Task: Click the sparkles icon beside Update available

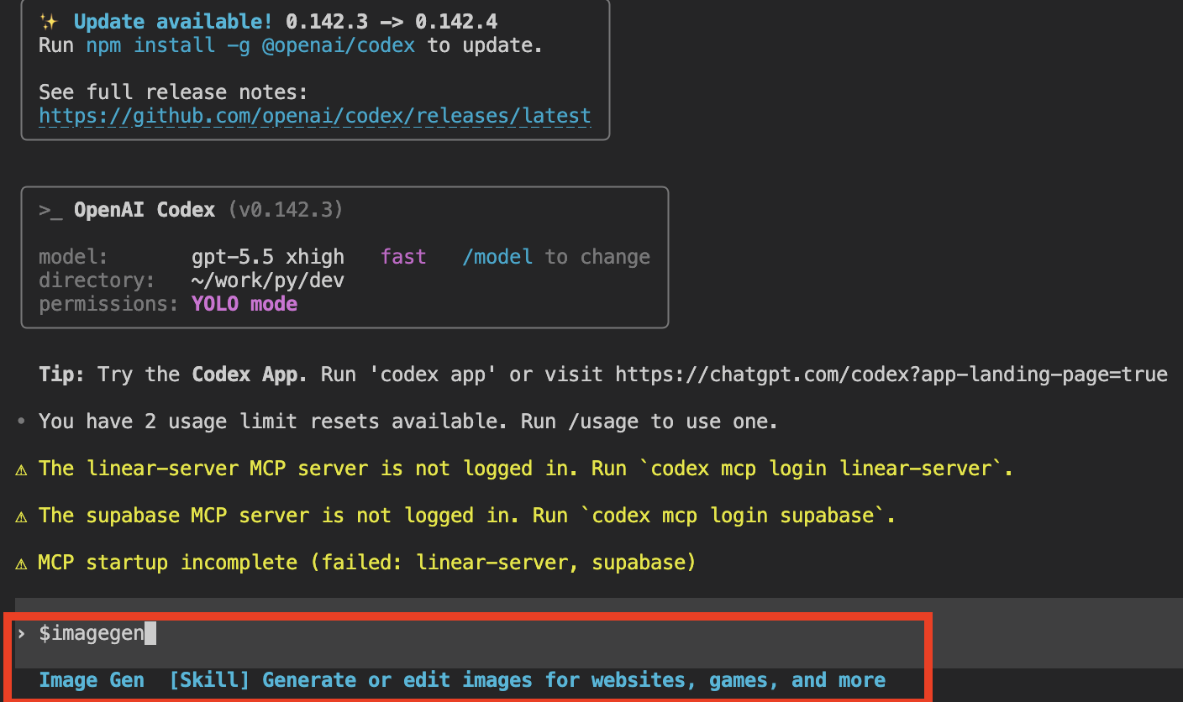Action: tap(49, 22)
